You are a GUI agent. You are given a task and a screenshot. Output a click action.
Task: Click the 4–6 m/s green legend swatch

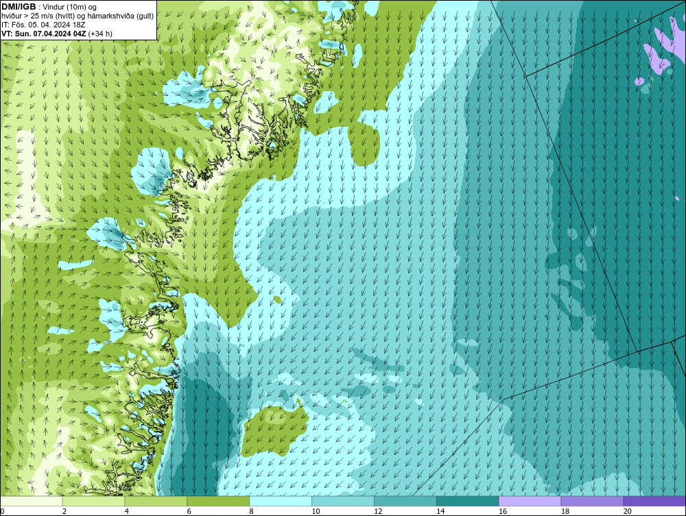(x=156, y=501)
